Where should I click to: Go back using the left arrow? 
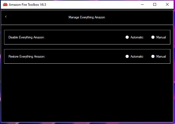[x=6, y=17]
